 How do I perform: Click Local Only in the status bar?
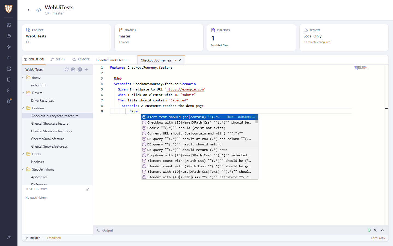(x=378, y=238)
